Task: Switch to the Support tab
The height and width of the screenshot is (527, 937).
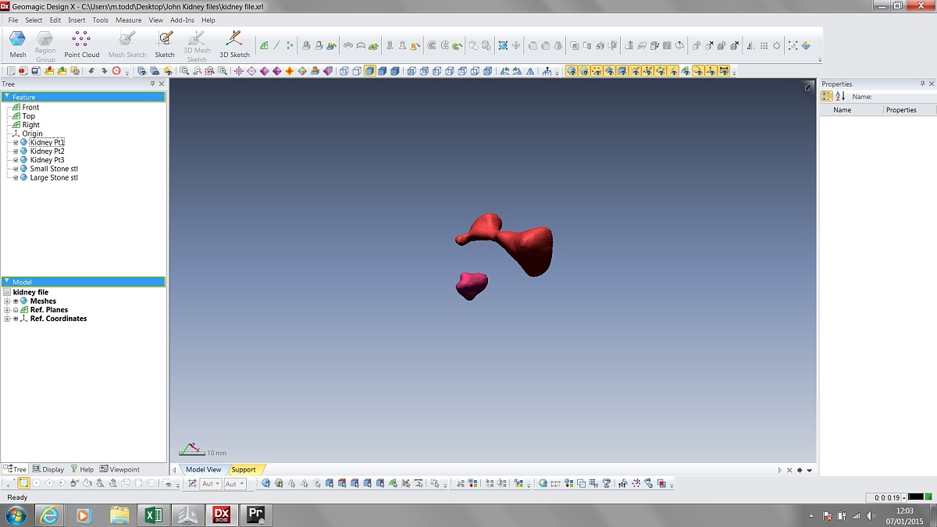Action: 244,470
